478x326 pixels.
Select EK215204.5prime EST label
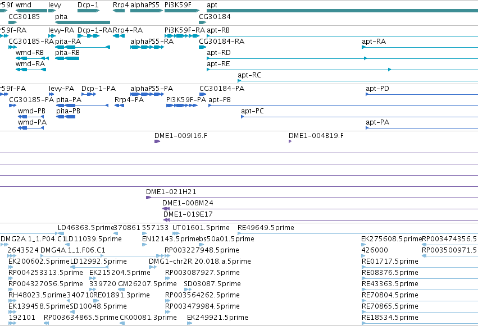[120, 273]
